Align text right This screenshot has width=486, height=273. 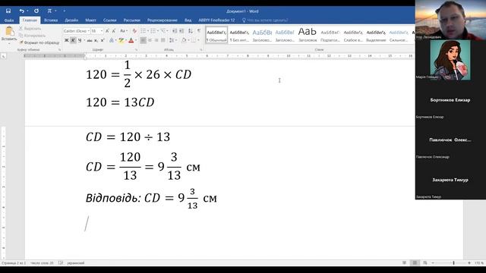pos(156,40)
